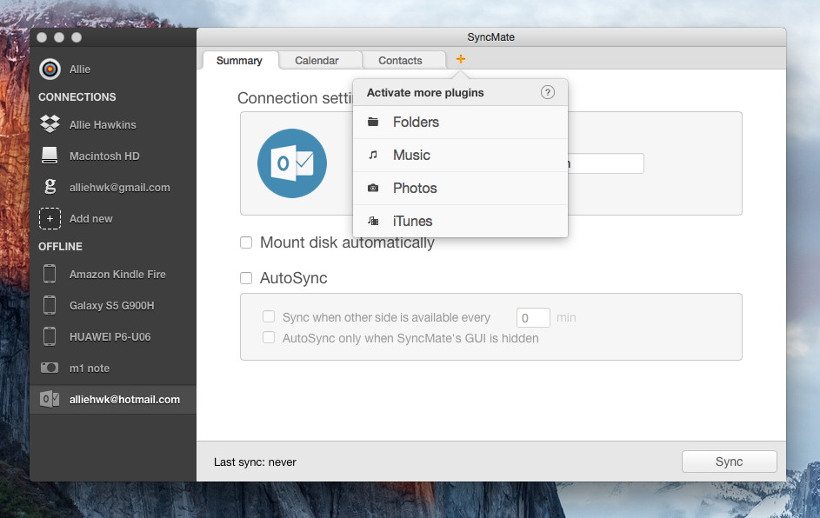Open the plus menu to activate more plugins
Image resolution: width=820 pixels, height=518 pixels.
point(460,60)
